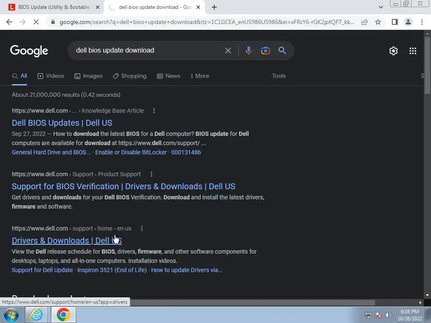This screenshot has height=323, width=431.
Task: Open Dell BIOS Updates | Dell US result
Action: [62, 123]
